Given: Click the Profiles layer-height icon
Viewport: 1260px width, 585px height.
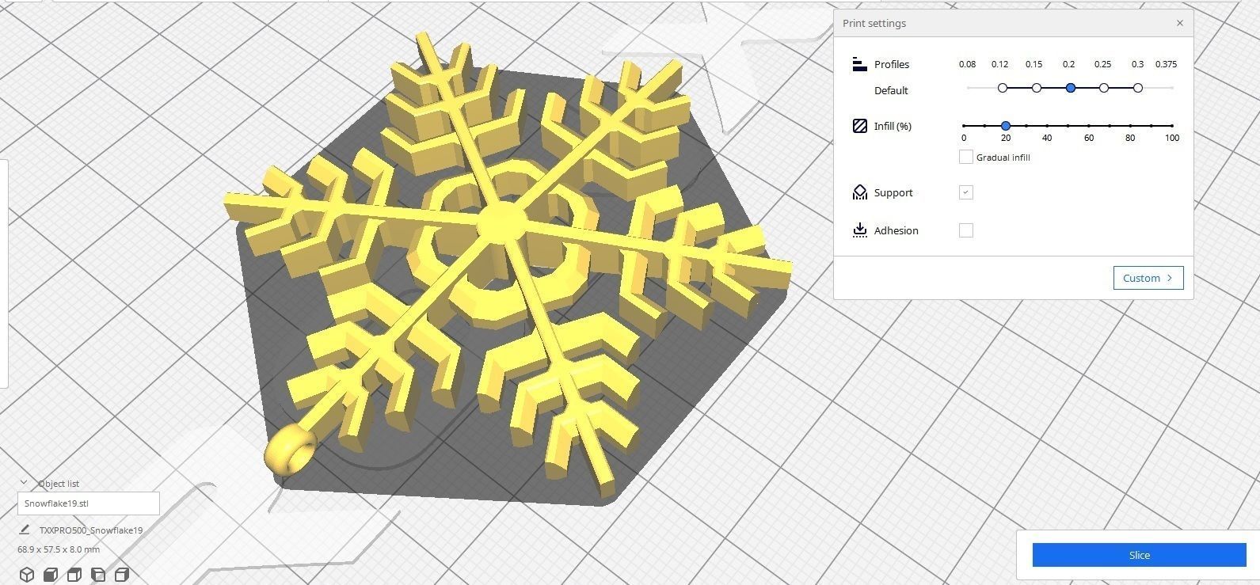Looking at the screenshot, I should tap(860, 64).
